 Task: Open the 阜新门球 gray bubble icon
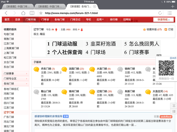click(x=120, y=92)
